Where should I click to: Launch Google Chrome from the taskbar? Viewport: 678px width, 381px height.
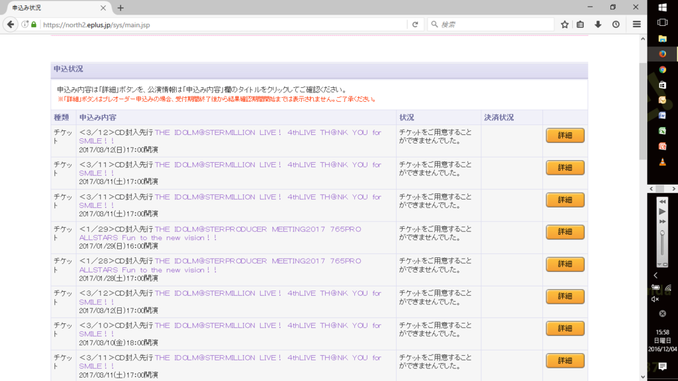[662, 69]
